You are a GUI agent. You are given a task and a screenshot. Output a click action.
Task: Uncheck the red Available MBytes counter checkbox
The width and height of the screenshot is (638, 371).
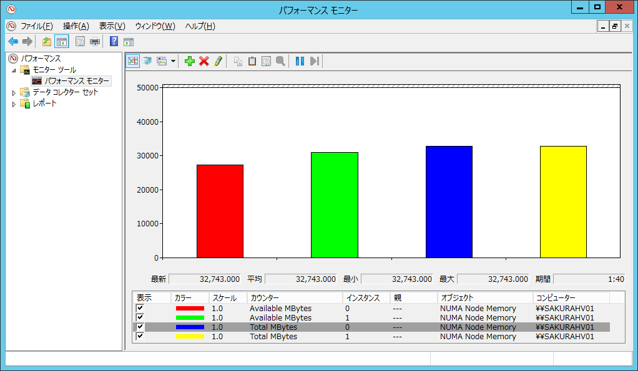(x=140, y=309)
